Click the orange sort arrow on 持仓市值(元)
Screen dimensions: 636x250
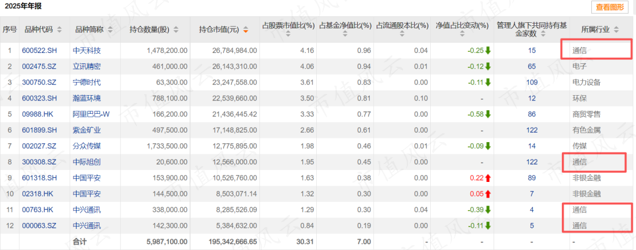pyautogui.click(x=246, y=30)
